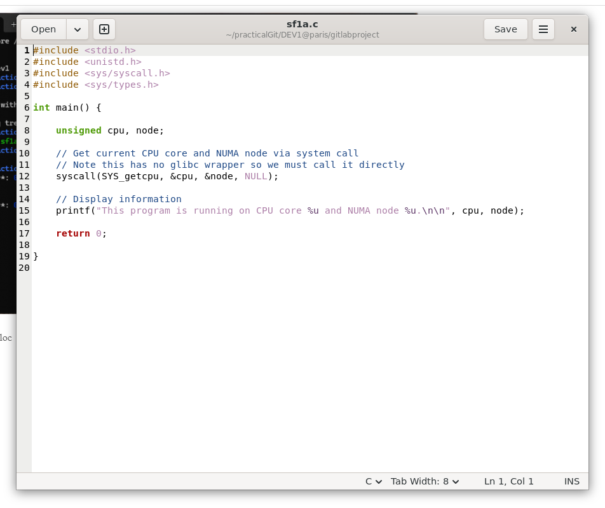Image resolution: width=605 pixels, height=508 pixels.
Task: Click on '#include <unistd.h>' line
Action: pyautogui.click(x=87, y=62)
